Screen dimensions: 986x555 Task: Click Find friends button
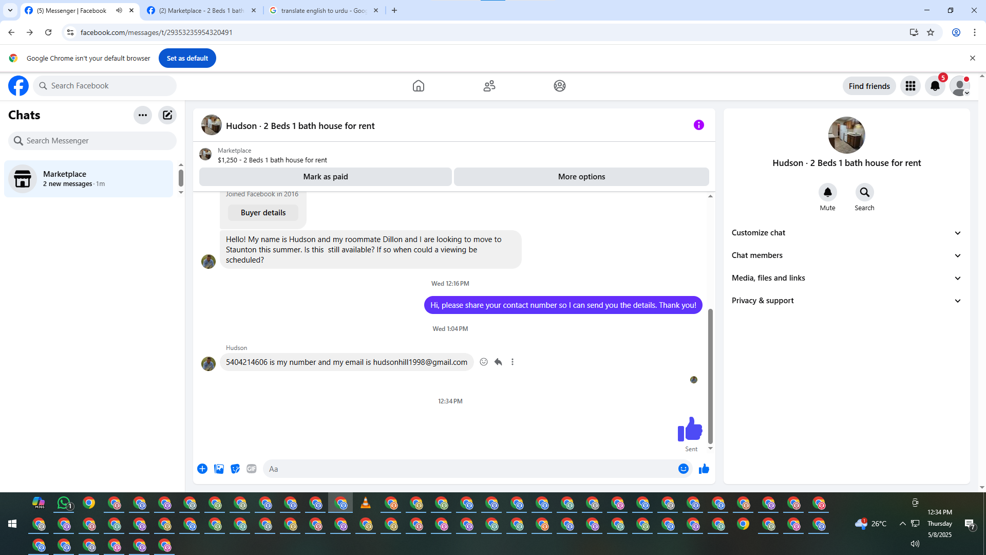tap(869, 86)
